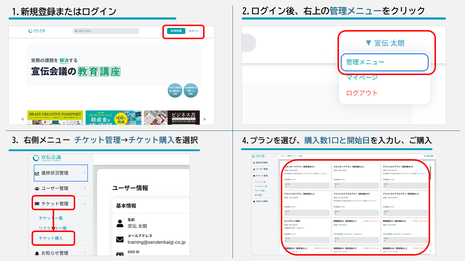The width and height of the screenshot is (465, 261).
Task: Open 購入履歴 in the step 4 sidebar
Action: tap(259, 195)
